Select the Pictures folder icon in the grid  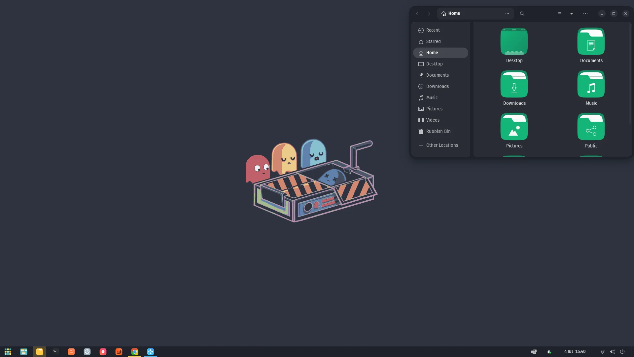click(x=514, y=127)
